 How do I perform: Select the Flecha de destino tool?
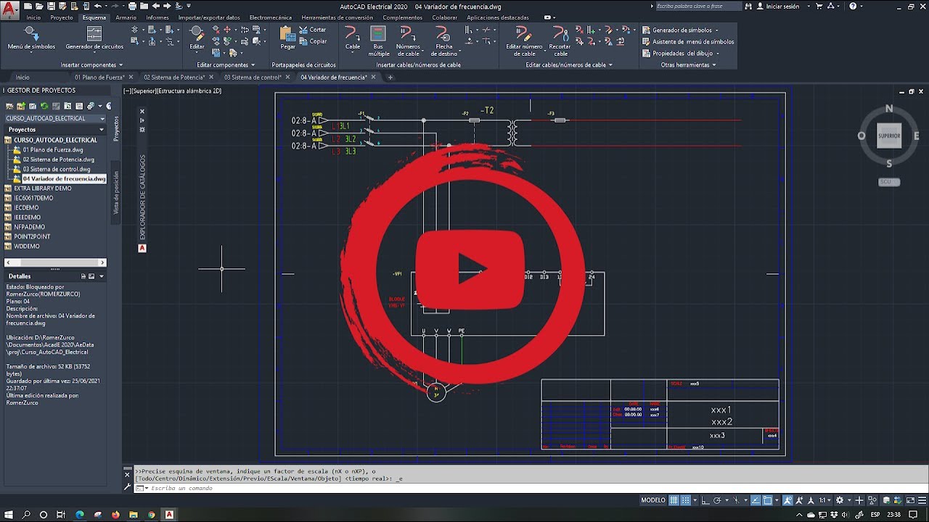click(x=443, y=41)
